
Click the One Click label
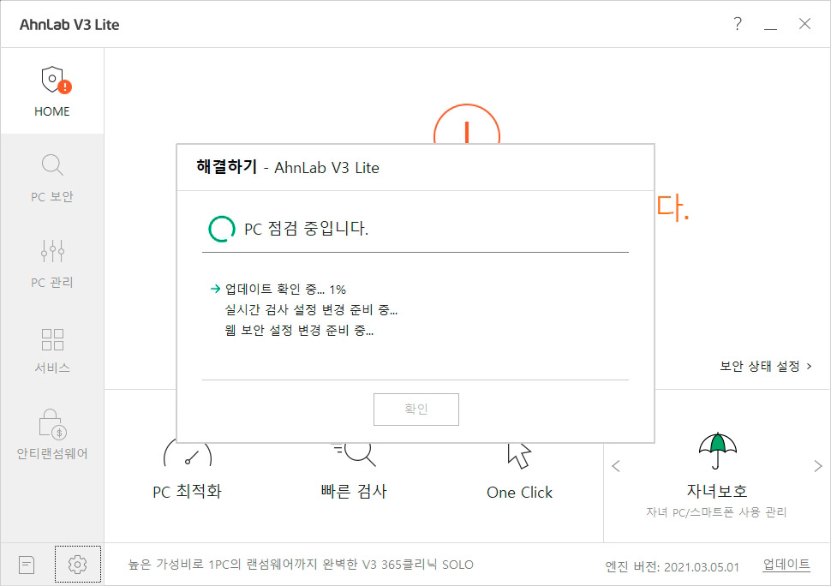[519, 493]
